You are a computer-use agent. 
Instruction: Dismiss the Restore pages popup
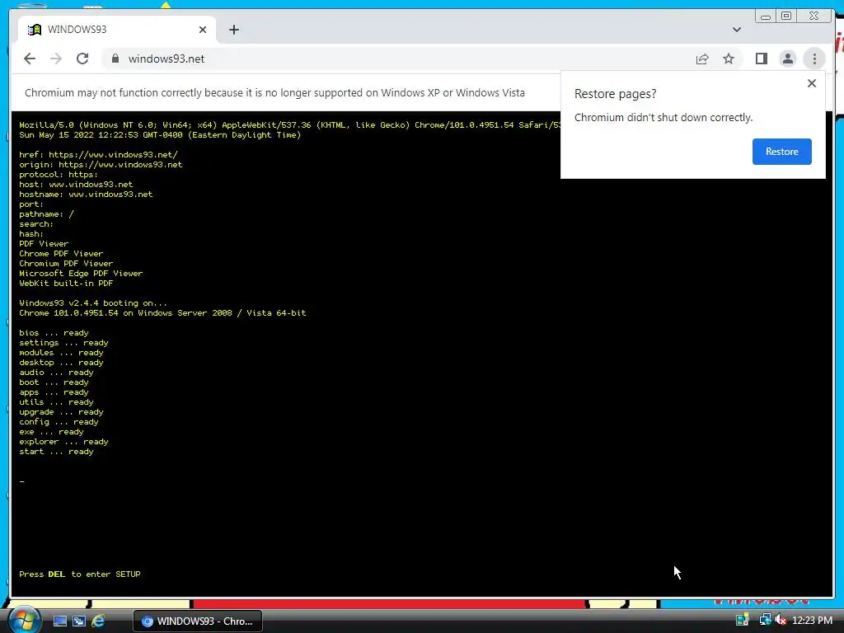tap(812, 83)
